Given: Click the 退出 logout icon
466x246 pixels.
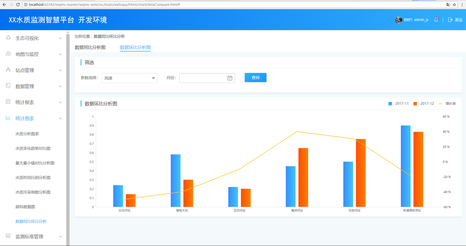Looking at the screenshot, I should pos(450,20).
